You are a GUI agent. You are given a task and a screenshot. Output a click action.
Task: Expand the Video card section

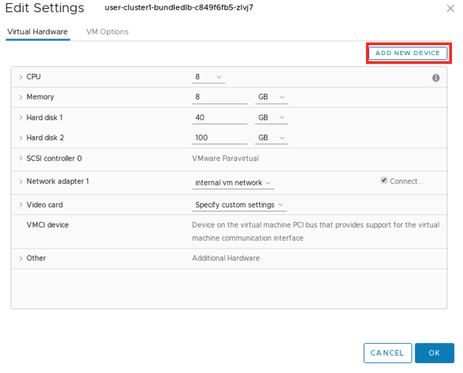tap(21, 205)
